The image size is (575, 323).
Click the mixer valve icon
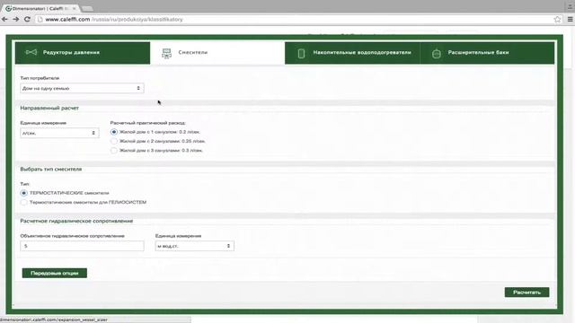pos(166,54)
